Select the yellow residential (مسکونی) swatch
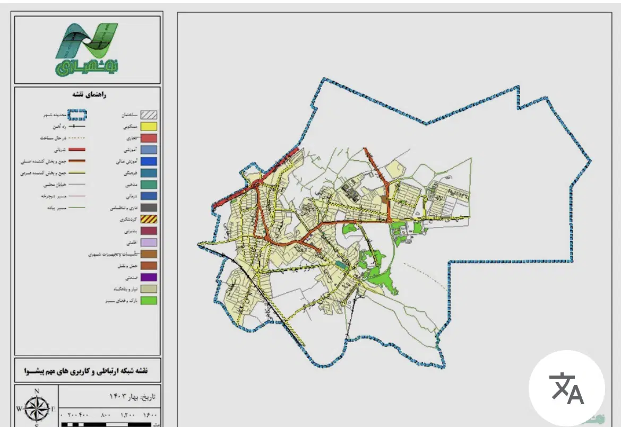Image resolution: width=621 pixels, height=427 pixels. click(149, 127)
